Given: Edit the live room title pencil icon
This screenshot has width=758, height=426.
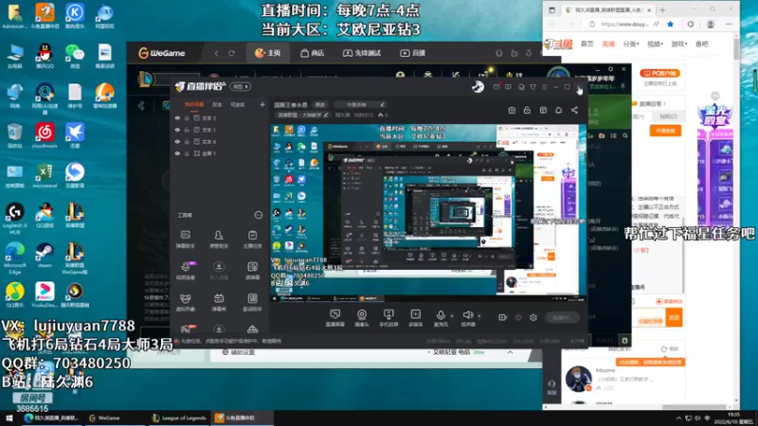Looking at the screenshot, I should click(x=382, y=104).
